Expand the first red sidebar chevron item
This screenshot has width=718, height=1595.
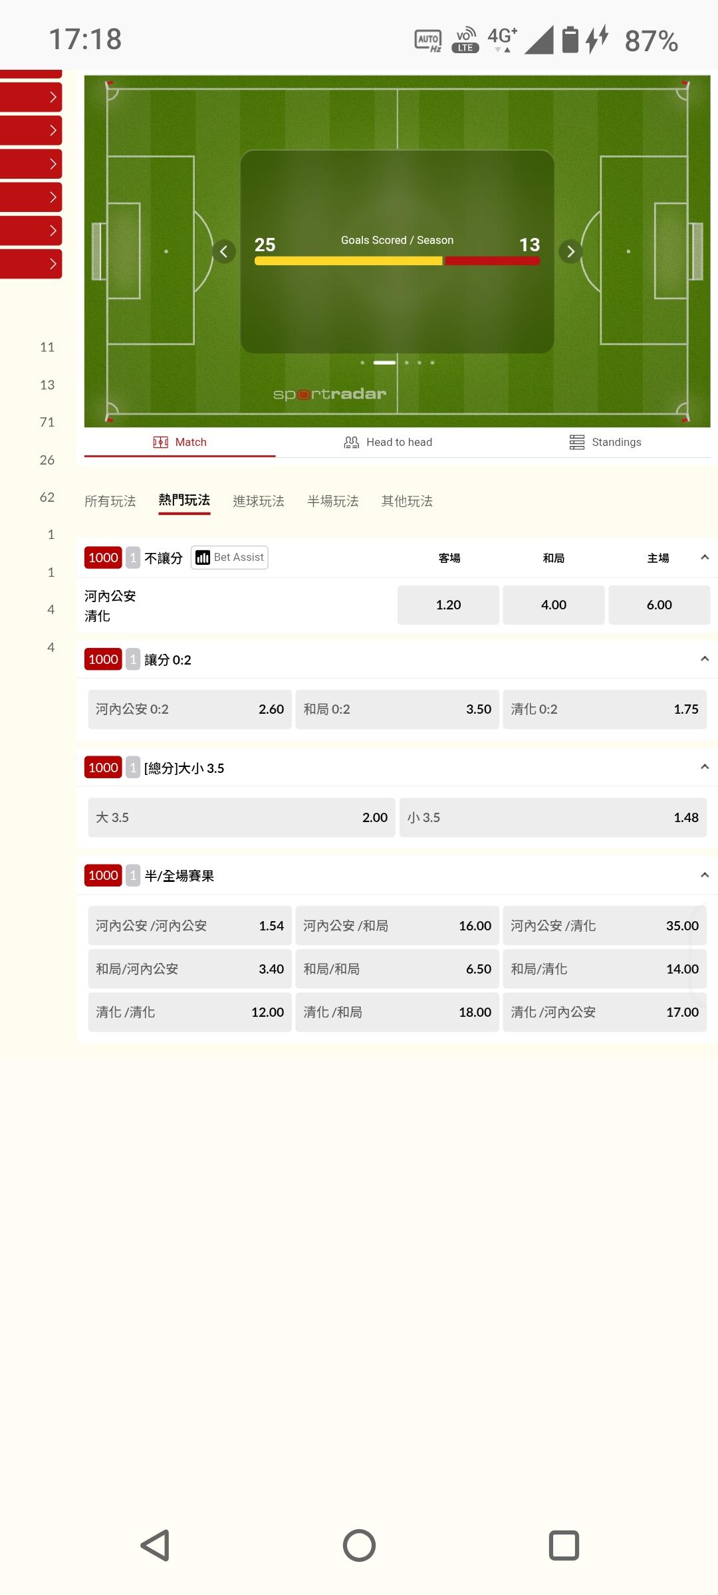click(x=31, y=97)
